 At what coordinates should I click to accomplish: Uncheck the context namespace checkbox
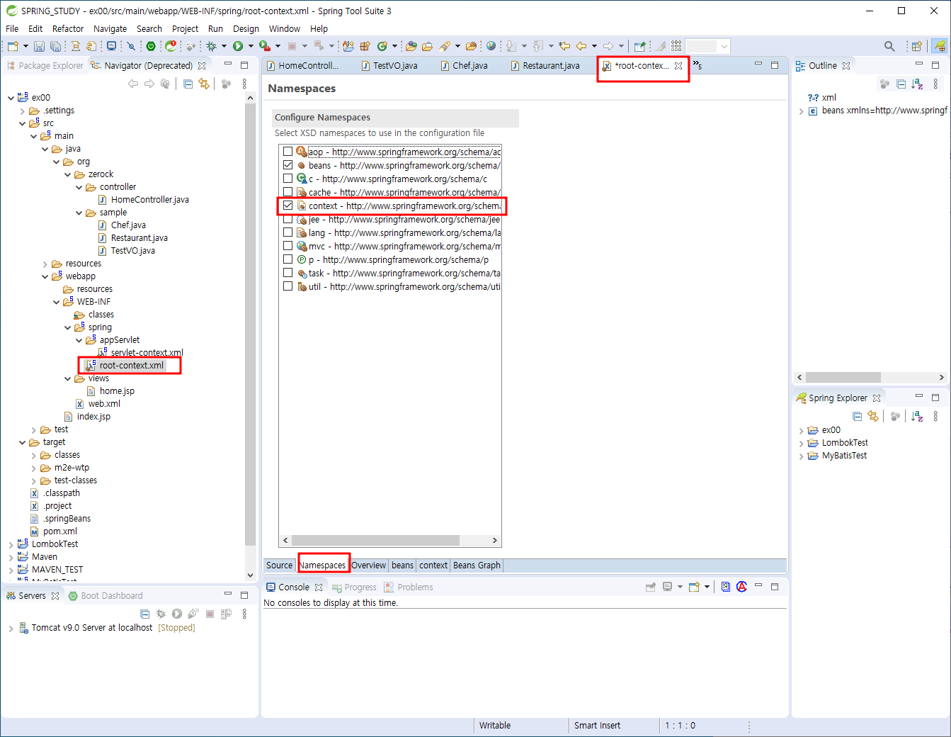coord(287,206)
